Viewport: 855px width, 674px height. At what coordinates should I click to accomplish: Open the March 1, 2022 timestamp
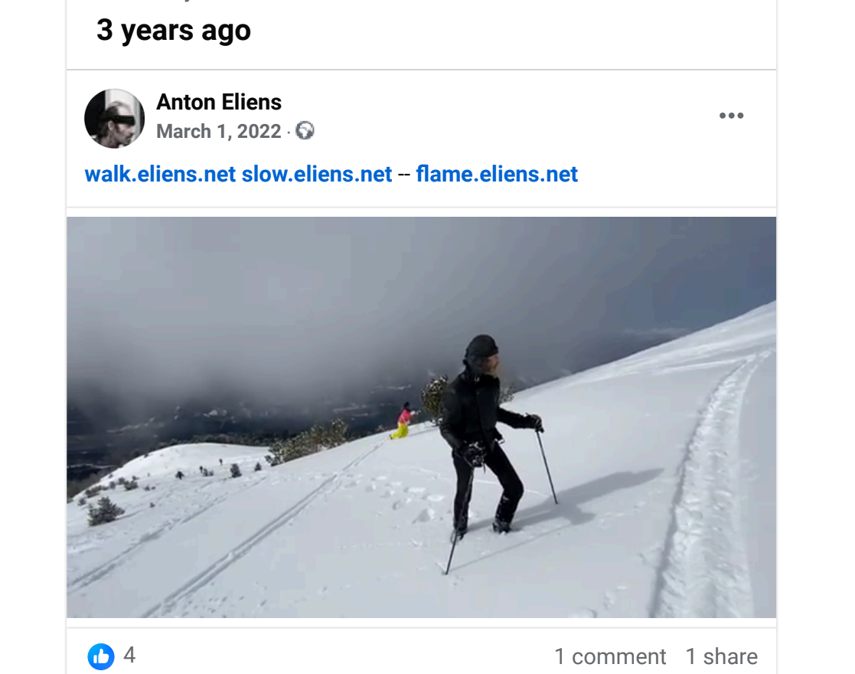pos(219,132)
